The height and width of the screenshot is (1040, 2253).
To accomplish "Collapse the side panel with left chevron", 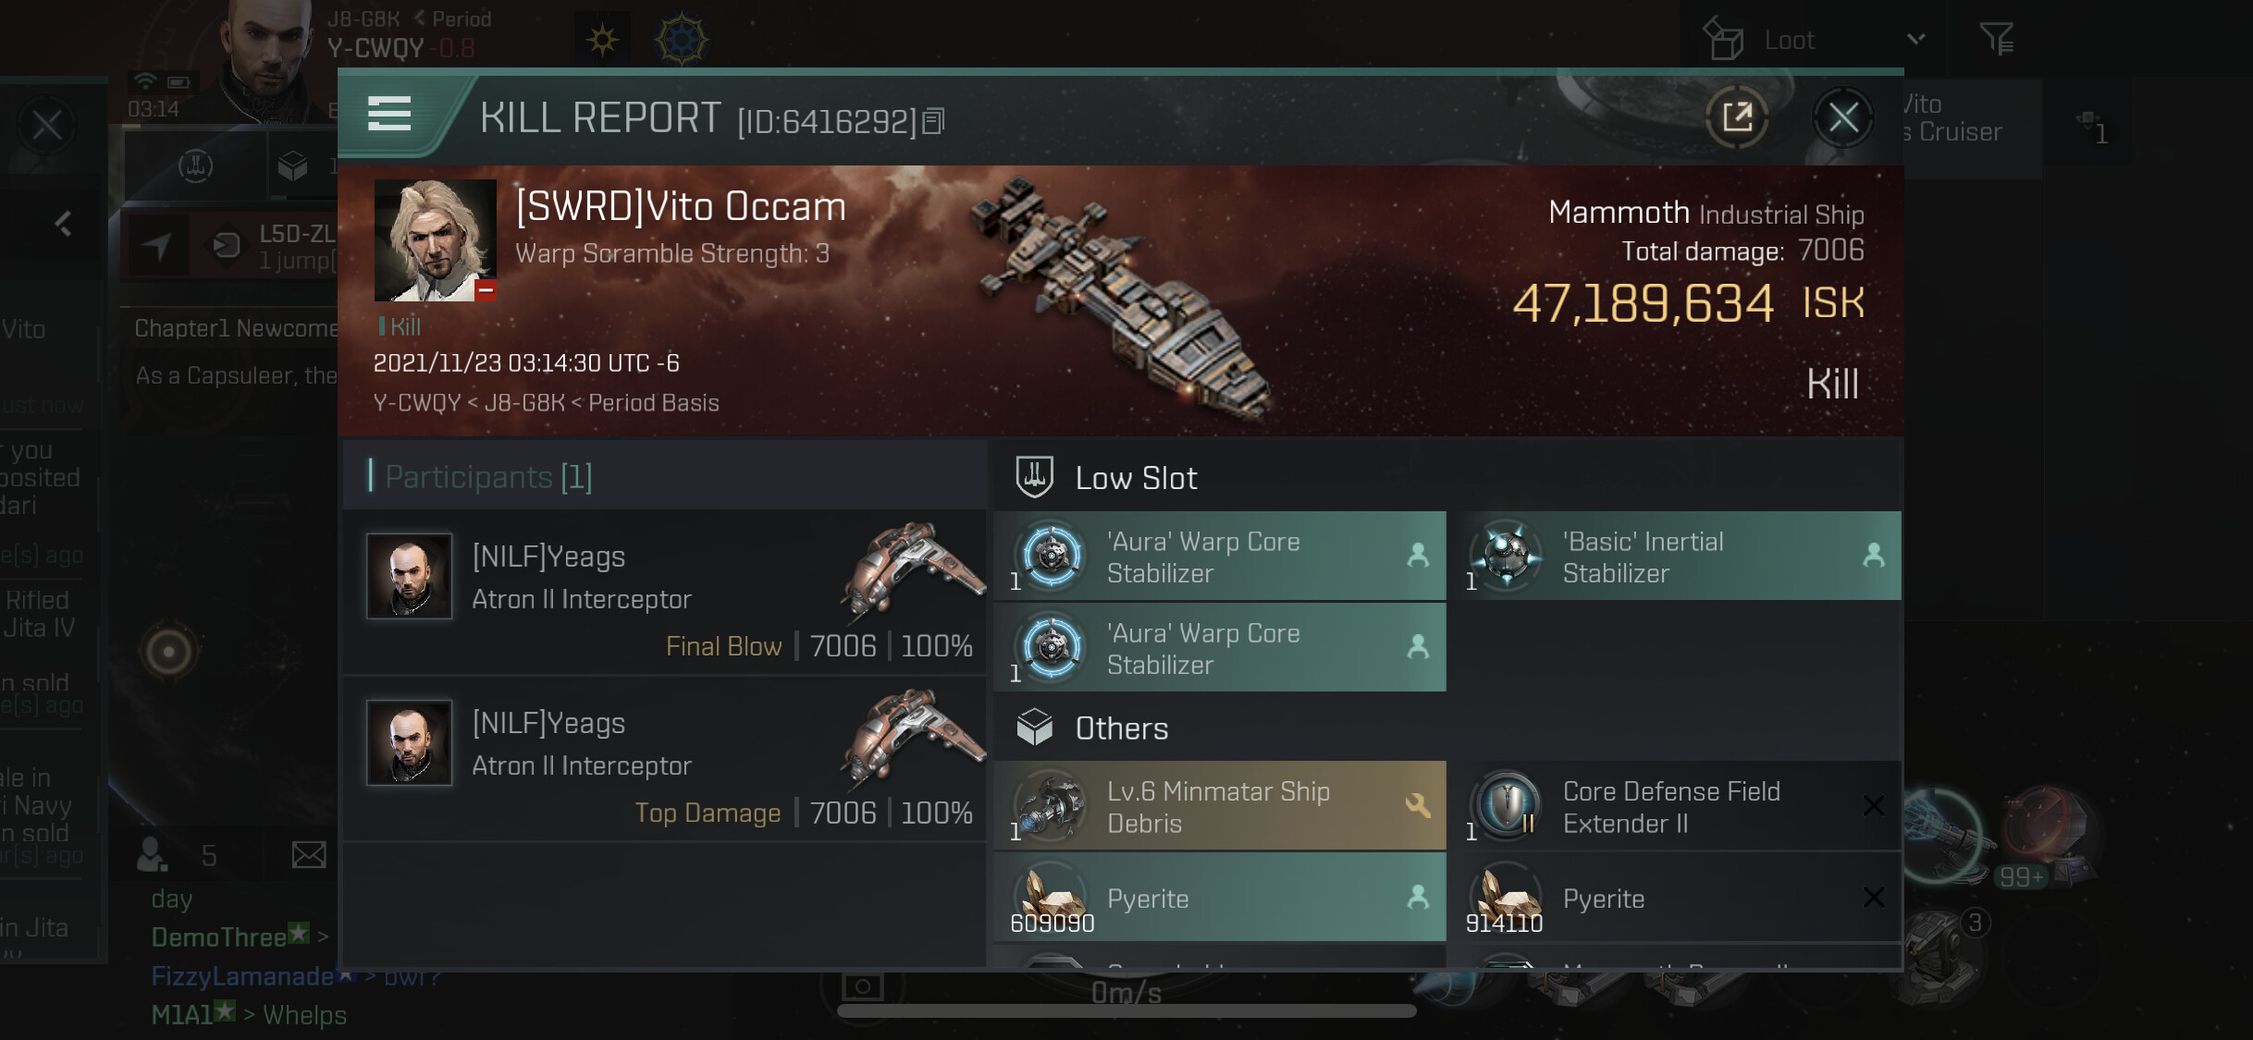I will [x=63, y=223].
